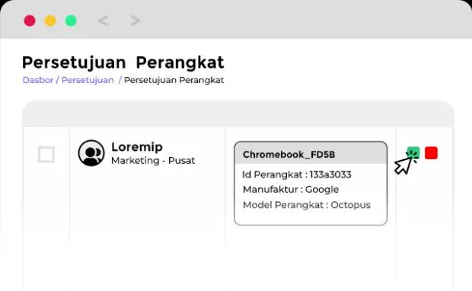Click the Persetujuan Perangkat page heading
Viewport: 472px width, 291px height.
pyautogui.click(x=123, y=62)
